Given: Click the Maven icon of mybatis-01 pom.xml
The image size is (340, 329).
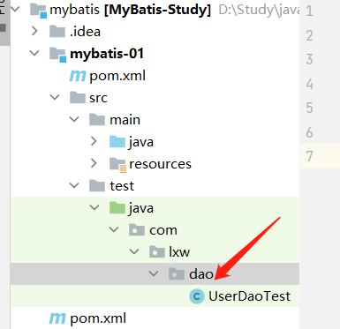Looking at the screenshot, I should pyautogui.click(x=78, y=76).
